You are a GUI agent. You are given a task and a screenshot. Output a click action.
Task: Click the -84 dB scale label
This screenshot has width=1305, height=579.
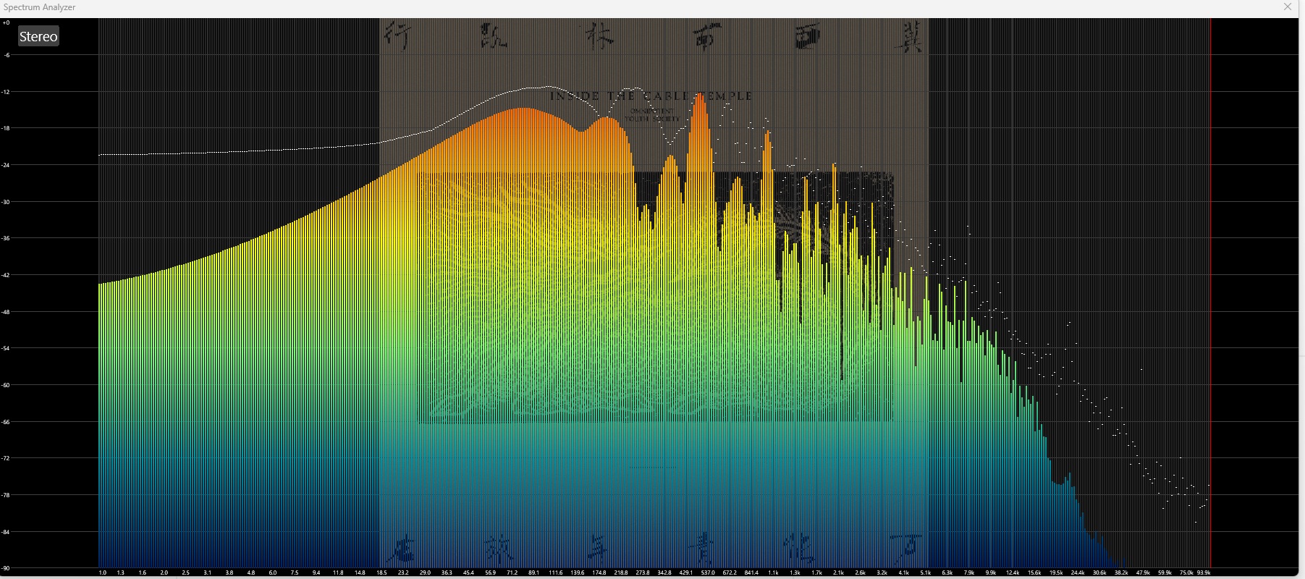[7, 532]
